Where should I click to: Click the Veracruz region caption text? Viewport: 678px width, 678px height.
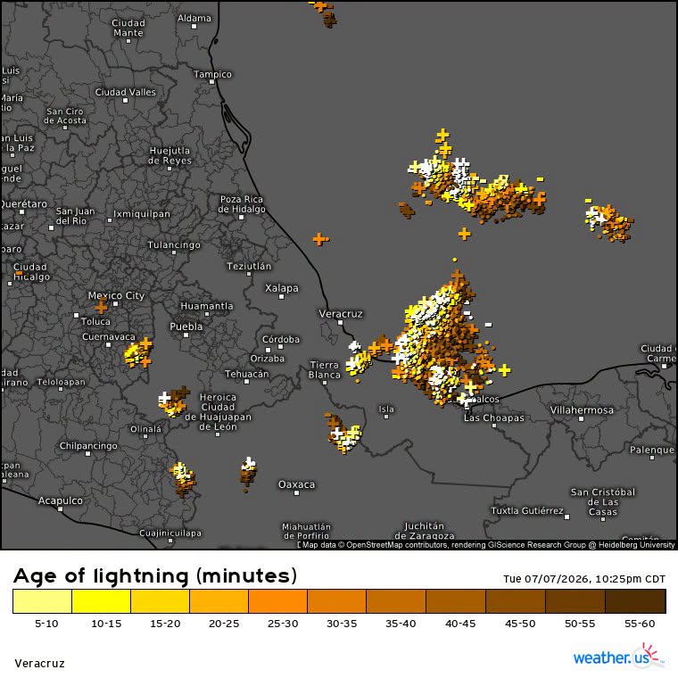(x=40, y=664)
